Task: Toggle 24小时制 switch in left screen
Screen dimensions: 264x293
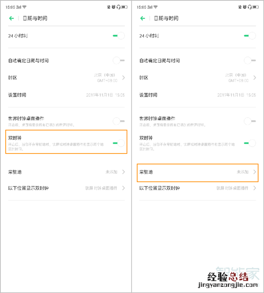Action: click(119, 36)
